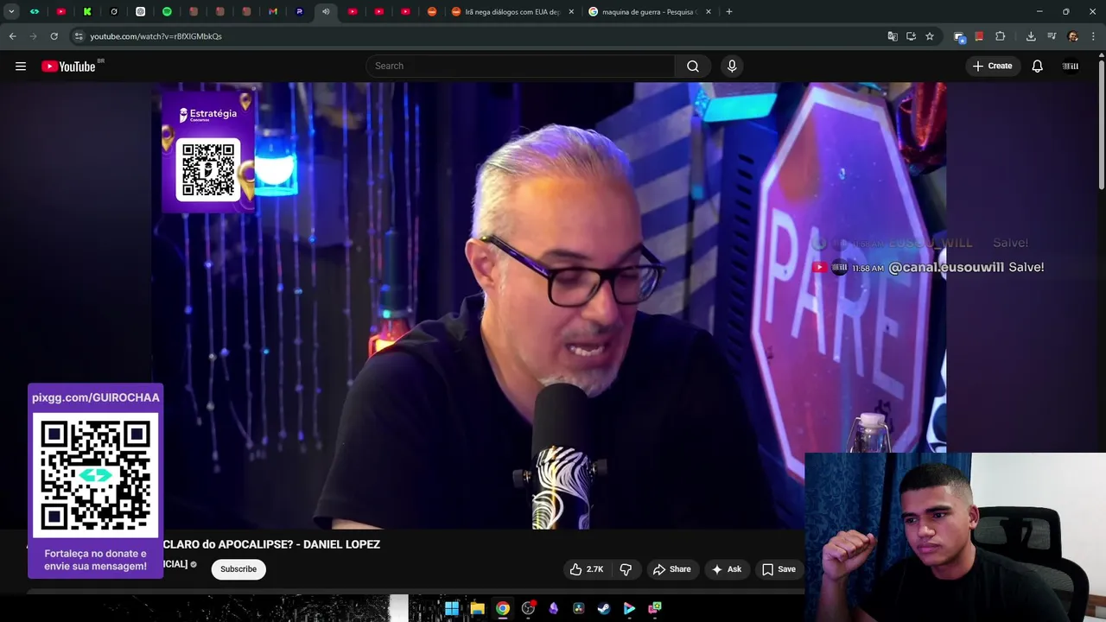The image size is (1106, 622).
Task: Dislike the video with thumbs-down
Action: (x=626, y=569)
